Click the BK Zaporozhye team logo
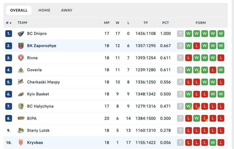 pos(21,46)
